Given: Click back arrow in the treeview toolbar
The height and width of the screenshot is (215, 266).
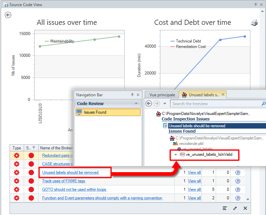Looking at the screenshot, I should [148, 103].
